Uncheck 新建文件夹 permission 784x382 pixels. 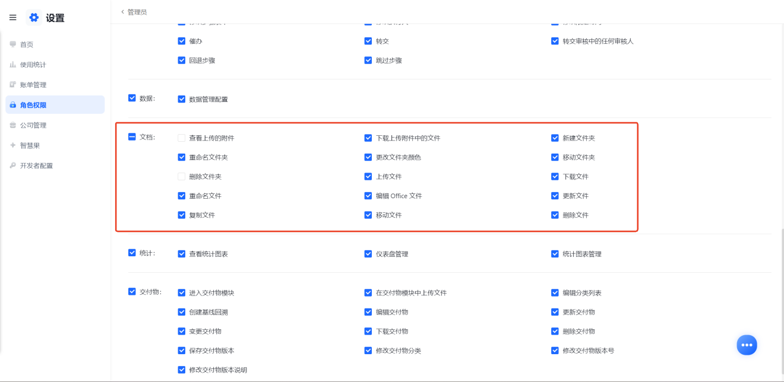(555, 138)
